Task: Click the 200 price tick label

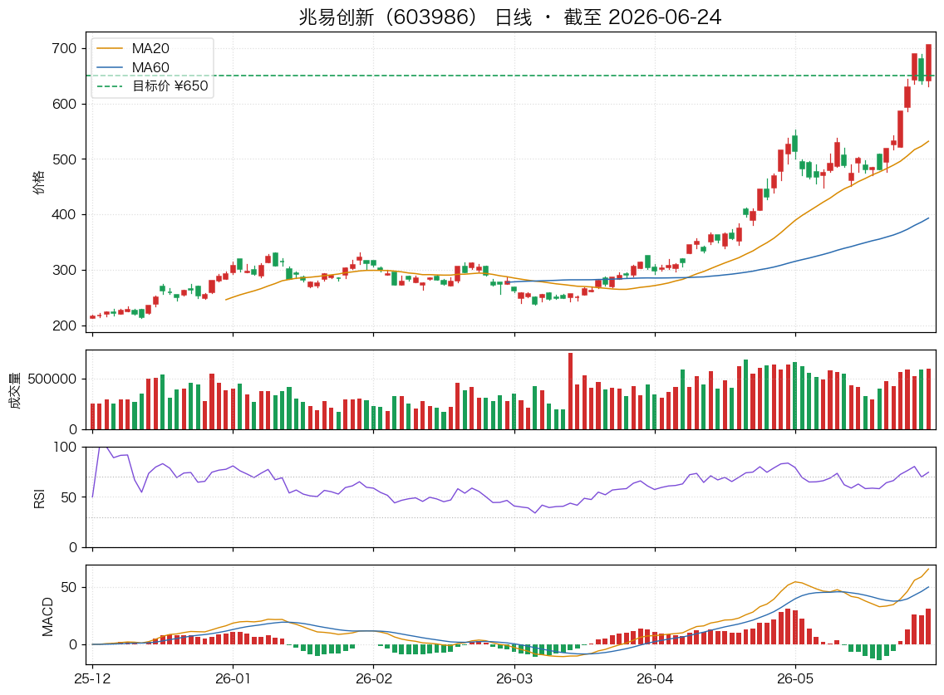Action: 64,325
